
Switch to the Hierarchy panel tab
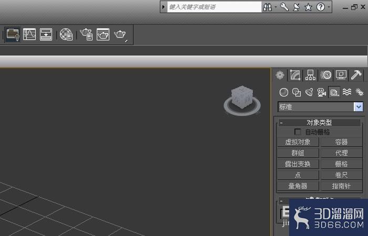(310, 75)
